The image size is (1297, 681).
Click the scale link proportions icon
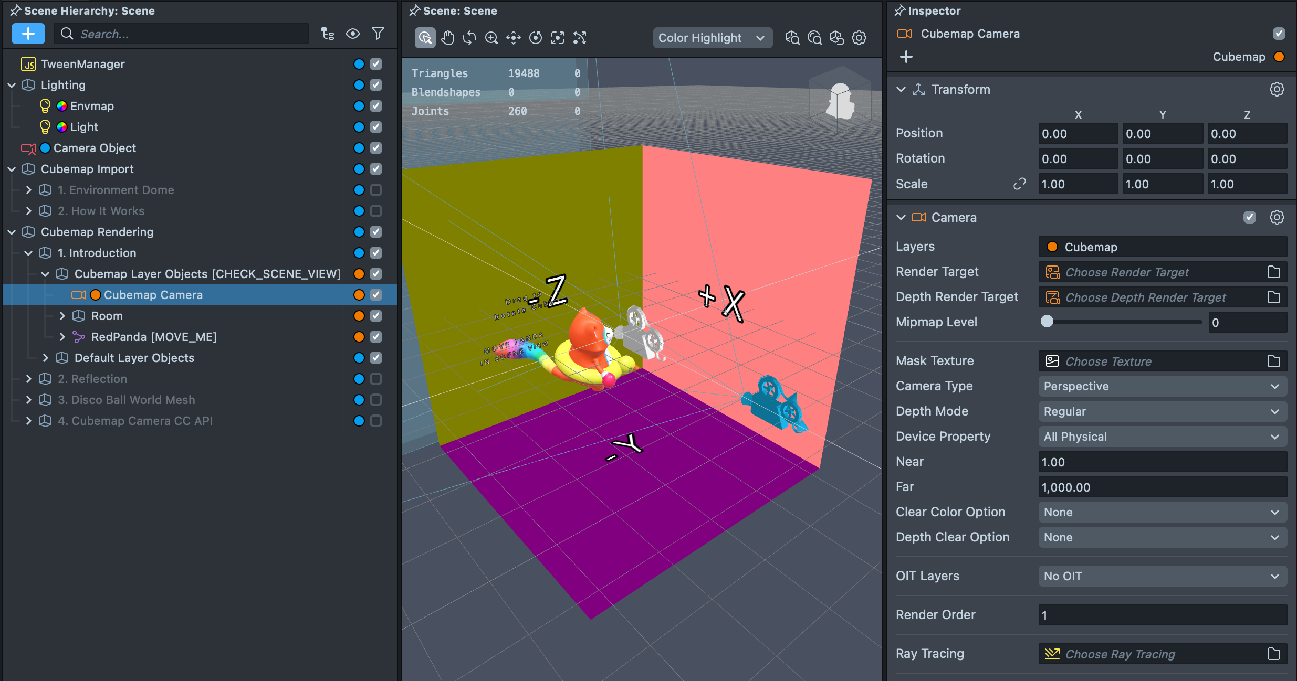pos(1019,184)
